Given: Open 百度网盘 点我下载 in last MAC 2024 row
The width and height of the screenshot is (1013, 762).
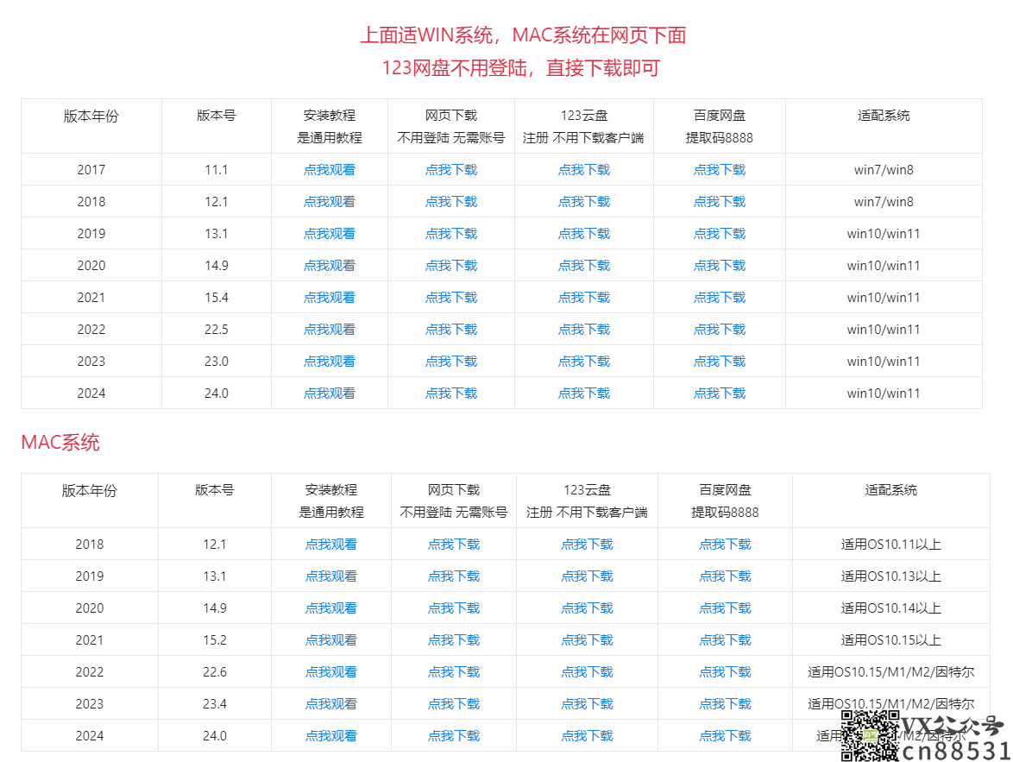Looking at the screenshot, I should pos(725,735).
